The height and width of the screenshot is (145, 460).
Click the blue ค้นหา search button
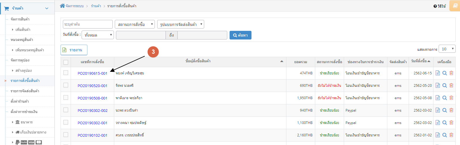click(241, 35)
